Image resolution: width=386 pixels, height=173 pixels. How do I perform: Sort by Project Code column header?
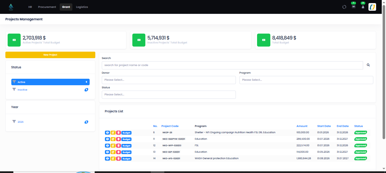(170, 126)
